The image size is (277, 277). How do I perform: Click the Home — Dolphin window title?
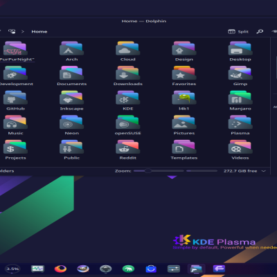tap(144, 21)
